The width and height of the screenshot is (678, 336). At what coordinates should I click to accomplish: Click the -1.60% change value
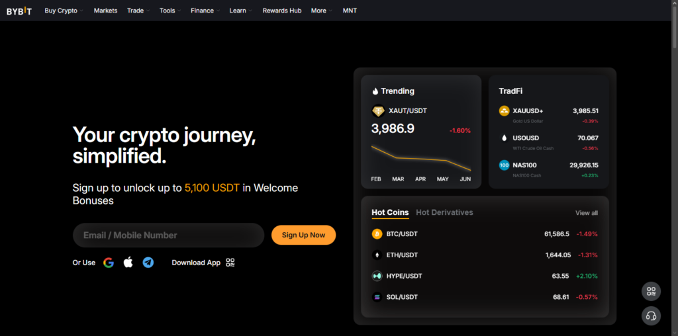pyautogui.click(x=460, y=130)
